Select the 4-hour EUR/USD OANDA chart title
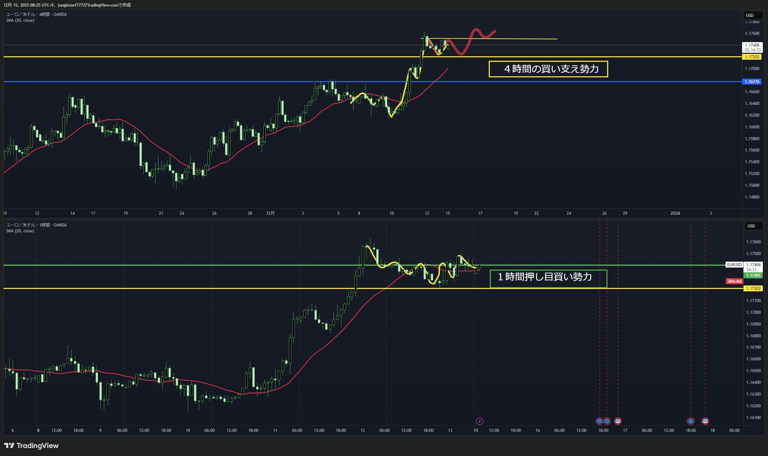The height and width of the screenshot is (456, 768). point(36,14)
